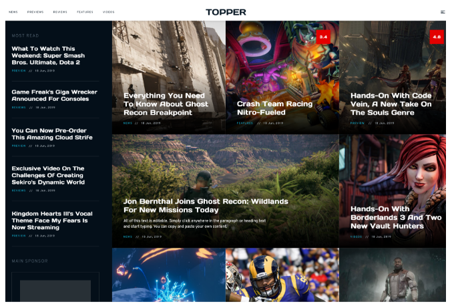Click Preview tag under Kingdom Hearts article
This screenshot has width=452, height=308.
pos(19,236)
